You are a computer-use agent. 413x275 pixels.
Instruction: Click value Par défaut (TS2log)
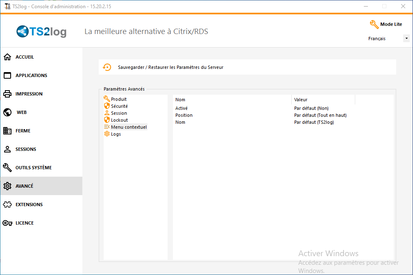click(314, 122)
